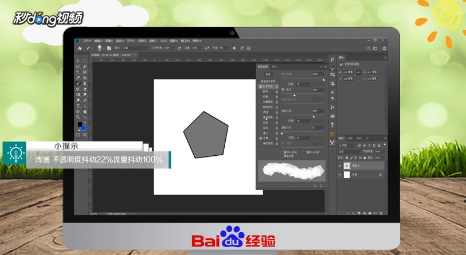
Task: Select the Frame tool
Action: (85, 72)
